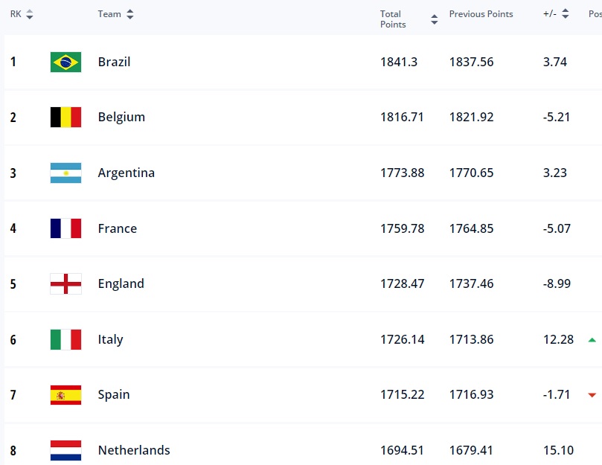Click the Spain flag icon
This screenshot has width=602, height=465.
coord(65,394)
